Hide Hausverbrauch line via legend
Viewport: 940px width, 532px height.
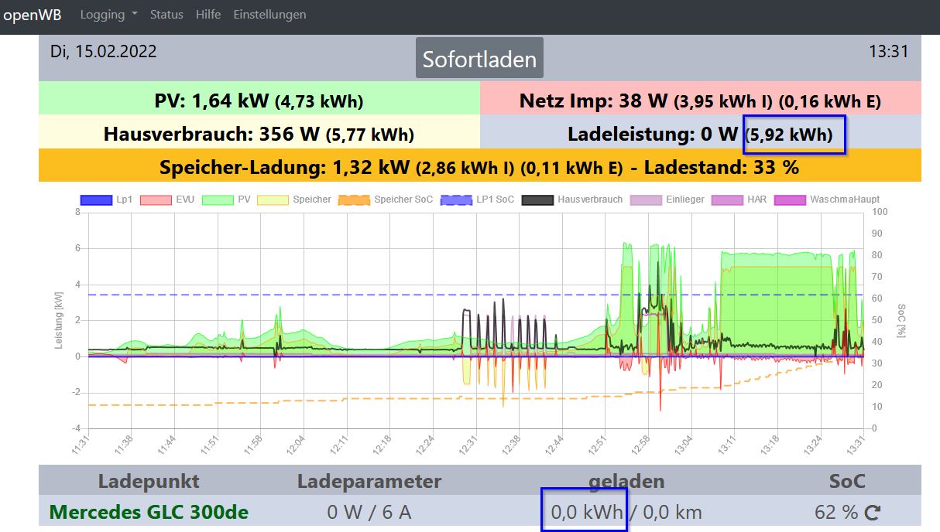pyautogui.click(x=572, y=199)
